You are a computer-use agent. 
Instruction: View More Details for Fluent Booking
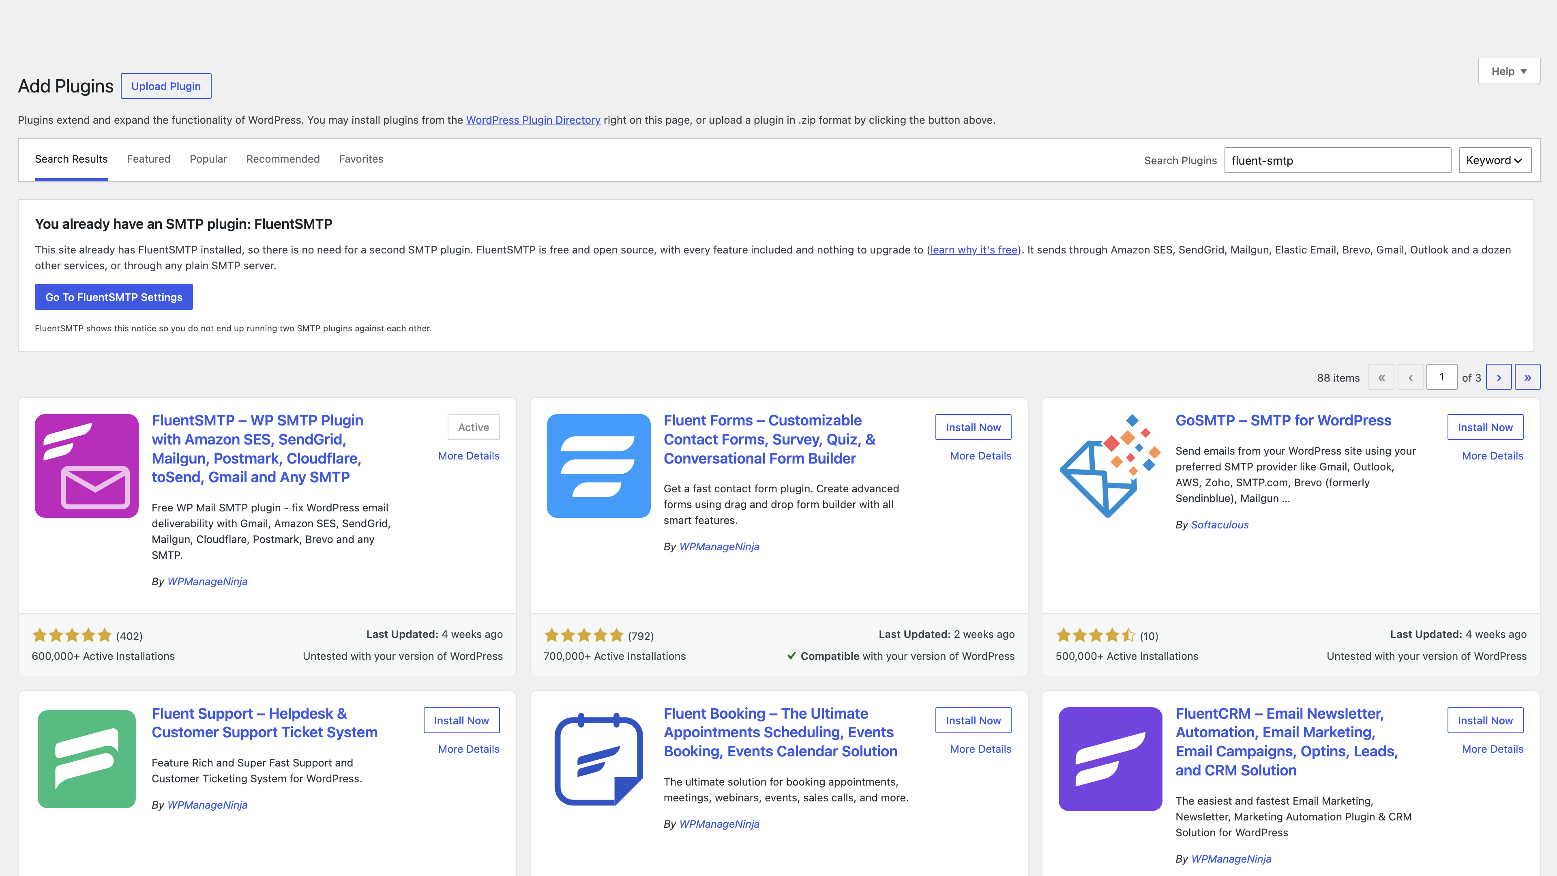tap(980, 749)
